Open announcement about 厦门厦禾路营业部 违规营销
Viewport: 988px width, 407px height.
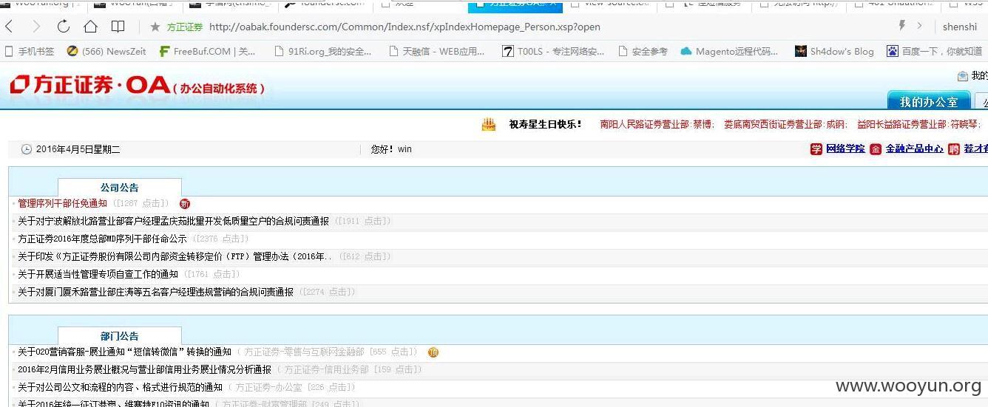click(155, 292)
